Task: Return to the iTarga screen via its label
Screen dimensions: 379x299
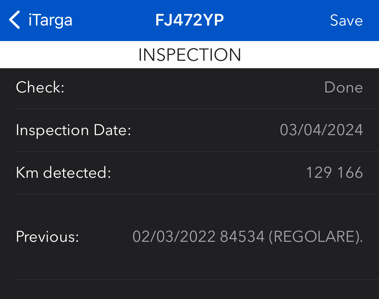Action: [50, 20]
